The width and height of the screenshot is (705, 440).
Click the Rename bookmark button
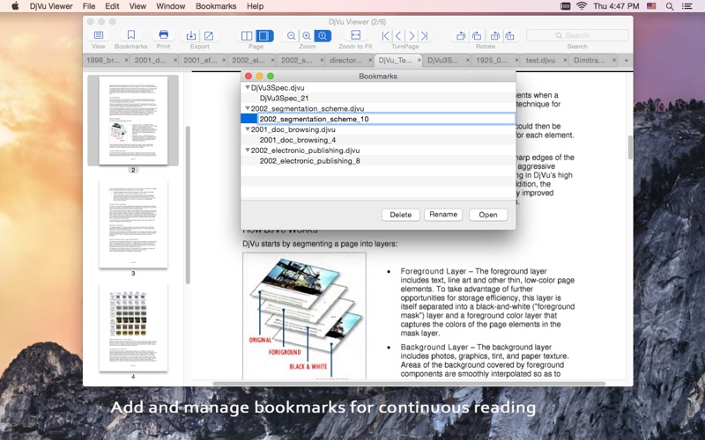(x=442, y=215)
